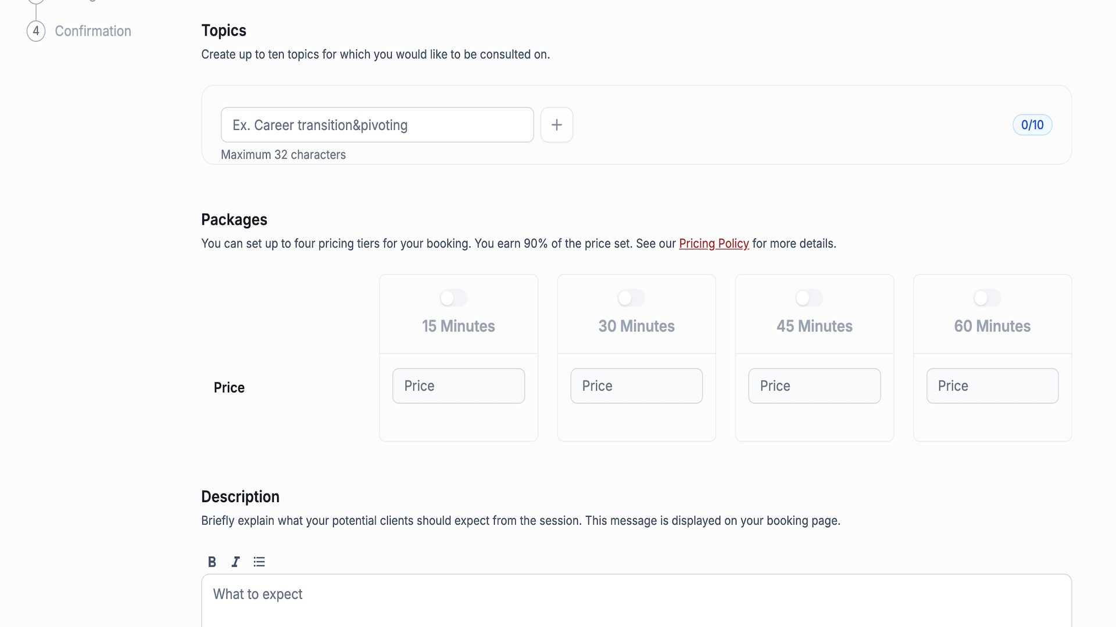Click the 15 Minutes Price field
The image size is (1116, 627).
tap(459, 386)
